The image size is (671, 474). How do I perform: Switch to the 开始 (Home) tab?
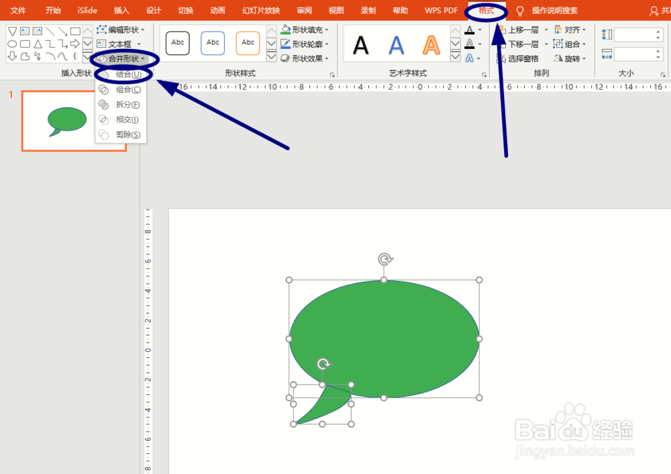53,11
